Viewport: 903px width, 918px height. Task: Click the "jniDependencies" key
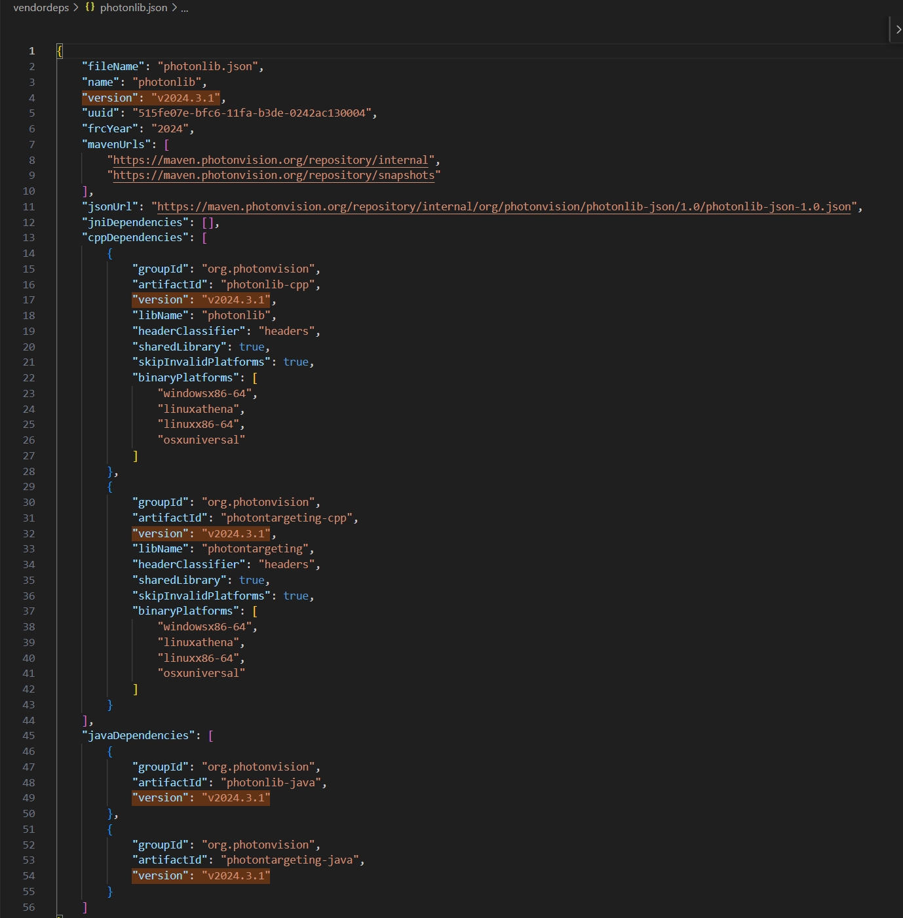pyautogui.click(x=136, y=223)
